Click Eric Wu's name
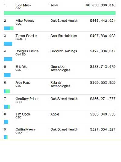The image size is (121, 162). pos(21,67)
